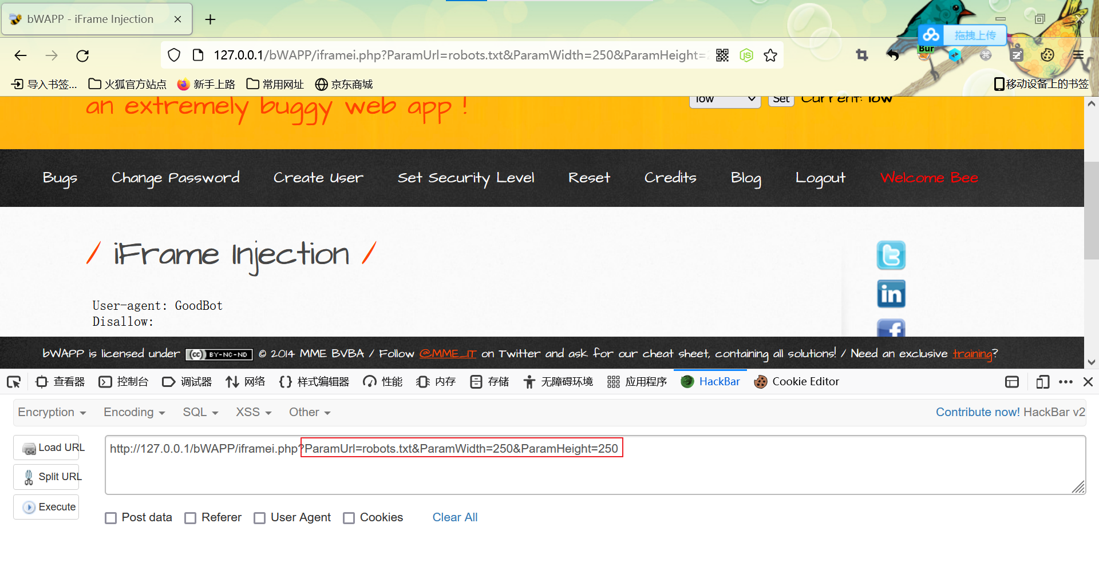
Task: Click the @MME_IT Twitter link
Action: [448, 353]
